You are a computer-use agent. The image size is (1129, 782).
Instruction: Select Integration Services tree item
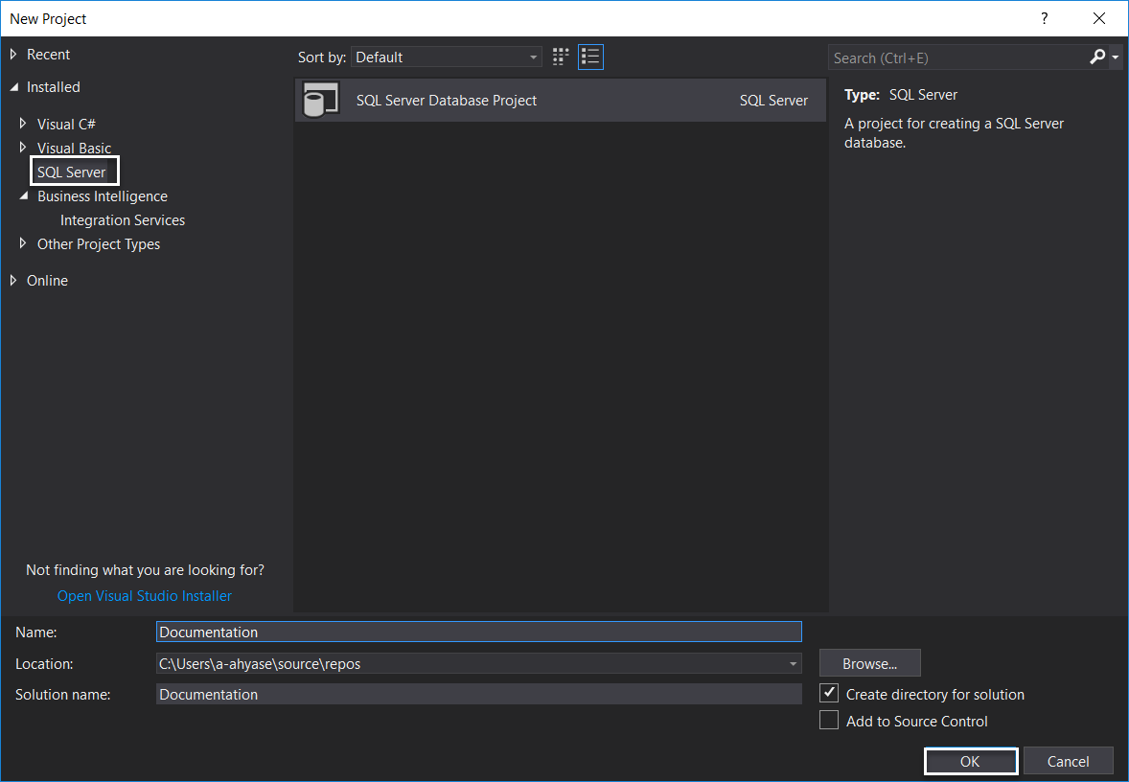(123, 220)
